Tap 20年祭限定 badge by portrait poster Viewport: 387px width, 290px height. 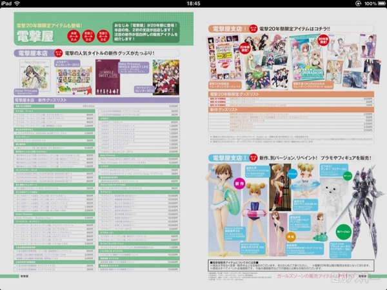[x=244, y=48]
